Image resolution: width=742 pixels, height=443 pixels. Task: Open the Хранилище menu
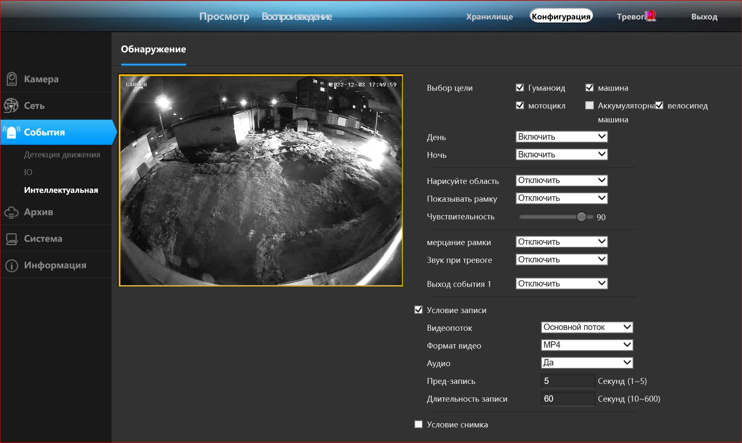[489, 16]
